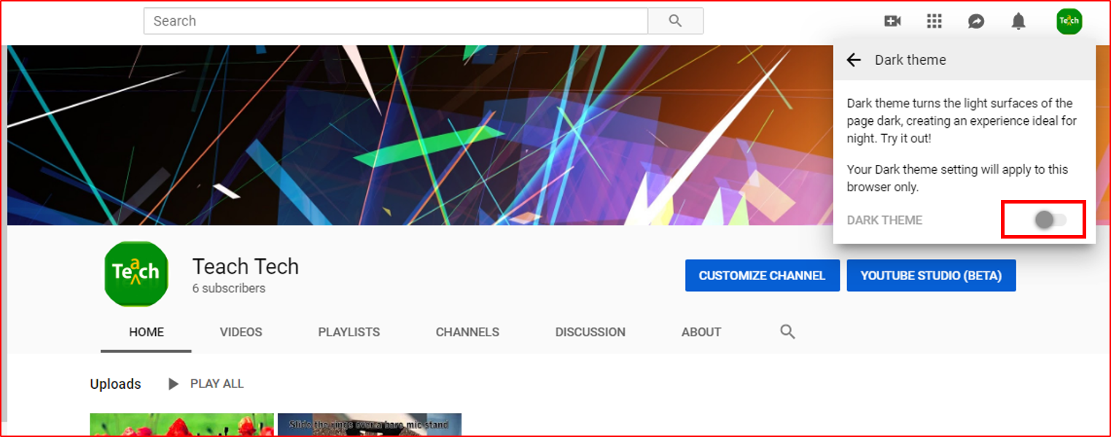Open the Teach Tech account avatar

1069,21
